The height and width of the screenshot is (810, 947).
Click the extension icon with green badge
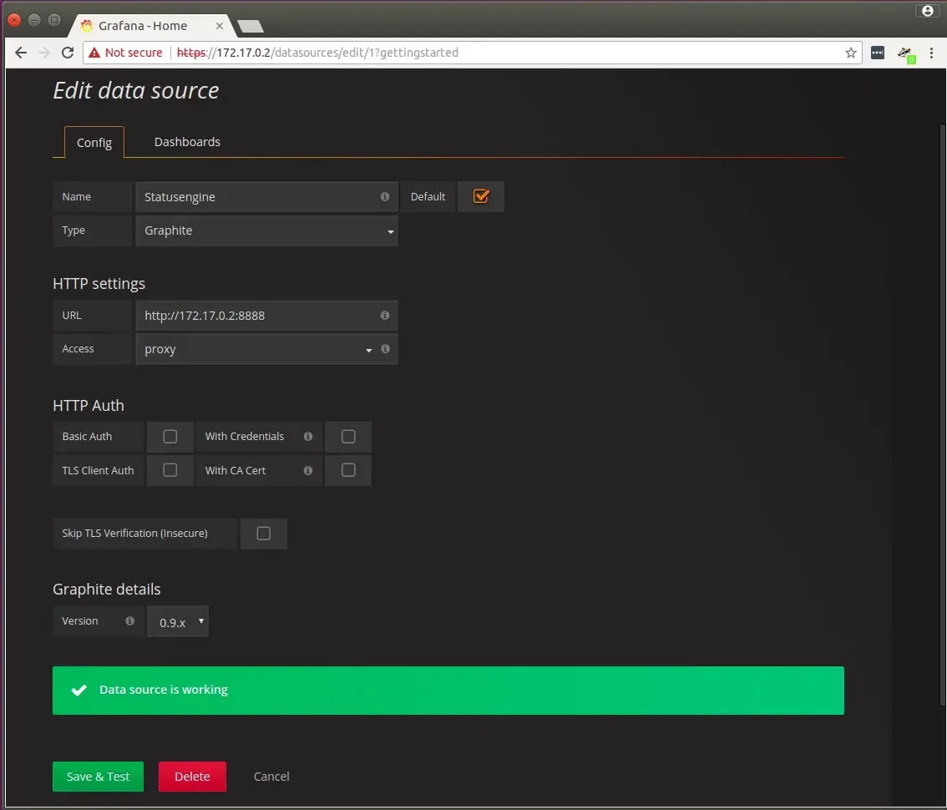pos(906,54)
